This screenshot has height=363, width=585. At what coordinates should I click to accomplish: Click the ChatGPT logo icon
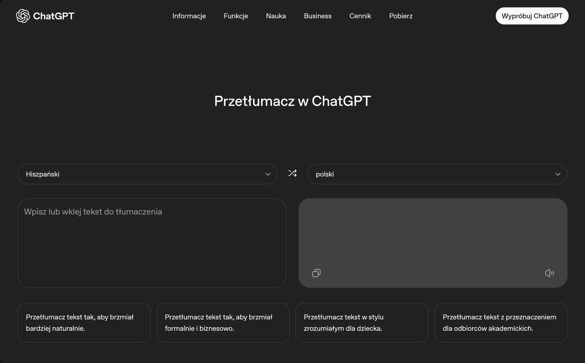click(23, 16)
